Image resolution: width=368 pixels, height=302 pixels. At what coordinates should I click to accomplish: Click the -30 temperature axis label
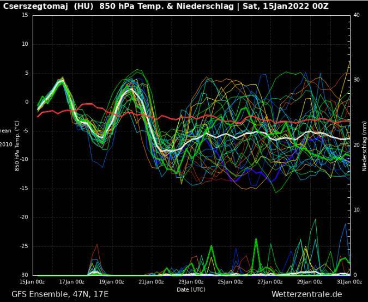(23, 275)
